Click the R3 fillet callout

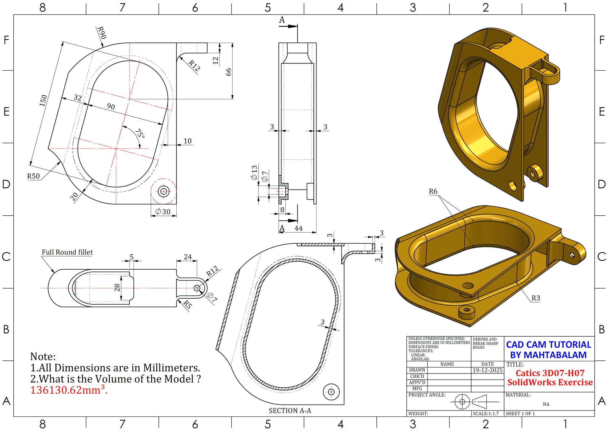tap(536, 298)
